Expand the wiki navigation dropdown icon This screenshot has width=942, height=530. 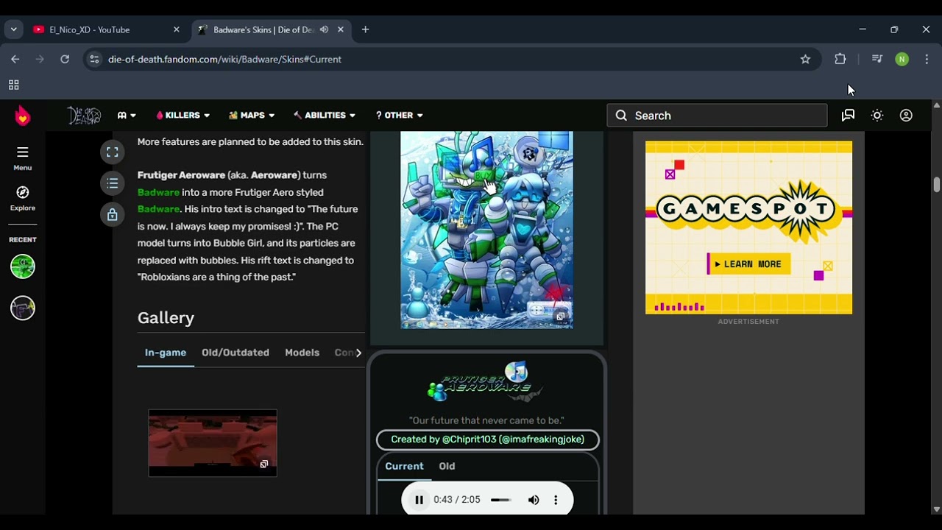pyautogui.click(x=127, y=116)
